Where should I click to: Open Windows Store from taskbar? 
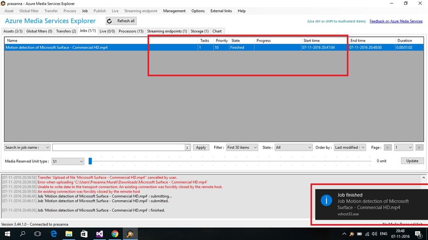84,234
